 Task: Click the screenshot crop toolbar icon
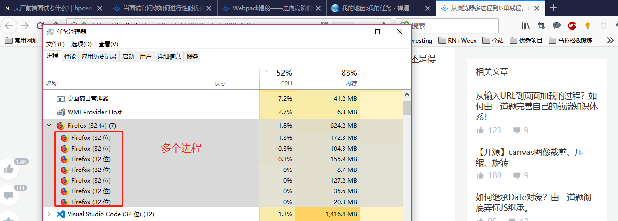(x=541, y=26)
